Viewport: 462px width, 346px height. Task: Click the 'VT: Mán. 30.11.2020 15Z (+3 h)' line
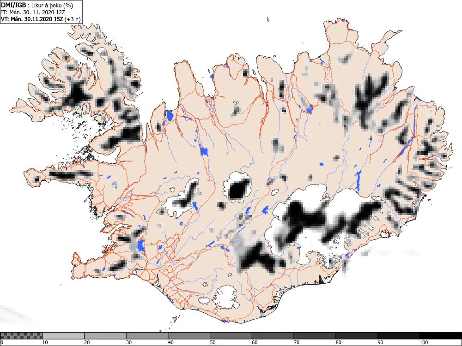click(x=41, y=19)
